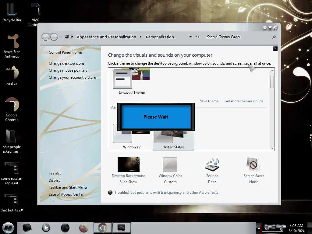Click the Forward navigation button

point(54,37)
